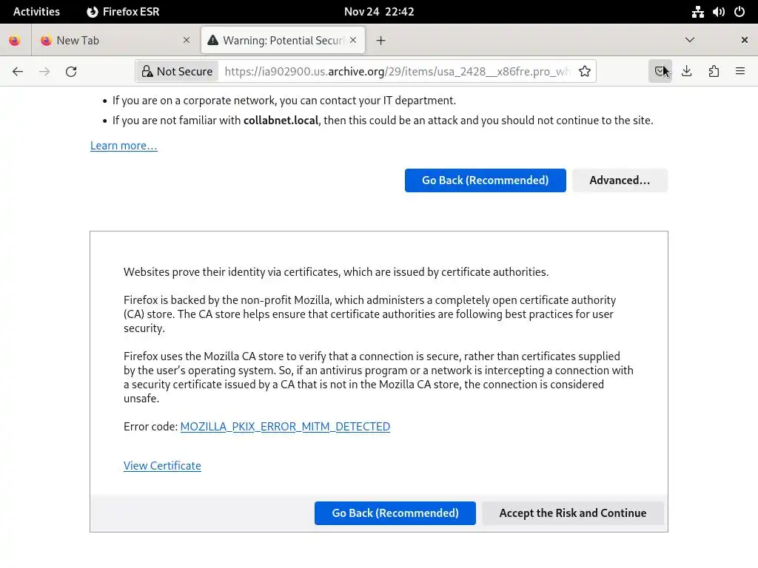This screenshot has width=758, height=568.
Task: Open the Extensions menu
Action: click(x=714, y=72)
